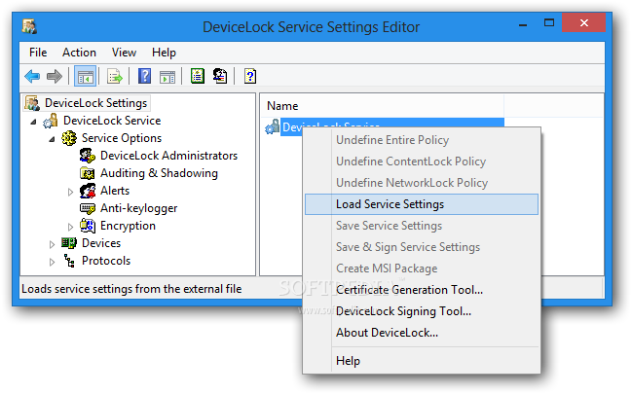Toggle the Show/Hide Action Pane icon
Image resolution: width=632 pixels, height=394 pixels.
pos(167,77)
